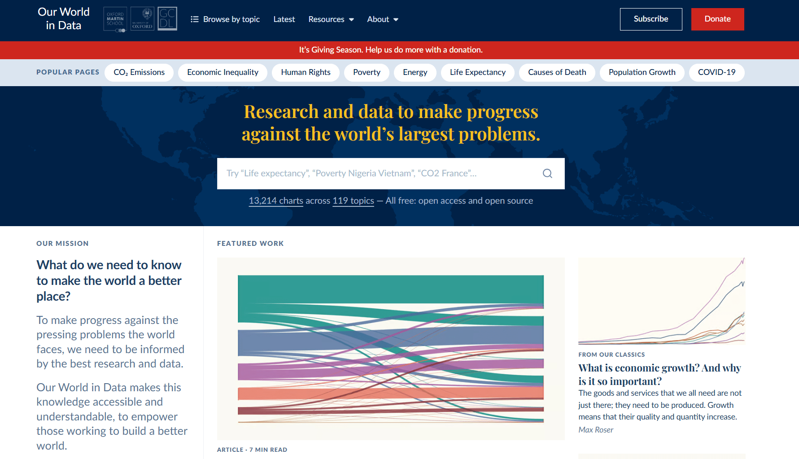This screenshot has height=459, width=799.
Task: Select the Oxford Martin School logo
Action: click(115, 18)
